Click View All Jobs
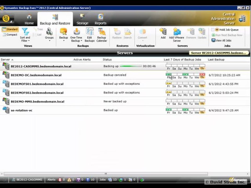Screen dimensions: 251x188 (221, 40)
